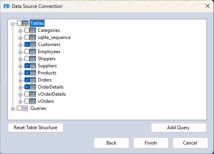214x154 pixels.
Task: Select the Orders label
Action: click(x=45, y=80)
